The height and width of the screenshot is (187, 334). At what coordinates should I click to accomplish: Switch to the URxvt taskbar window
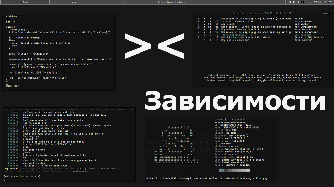25,2
